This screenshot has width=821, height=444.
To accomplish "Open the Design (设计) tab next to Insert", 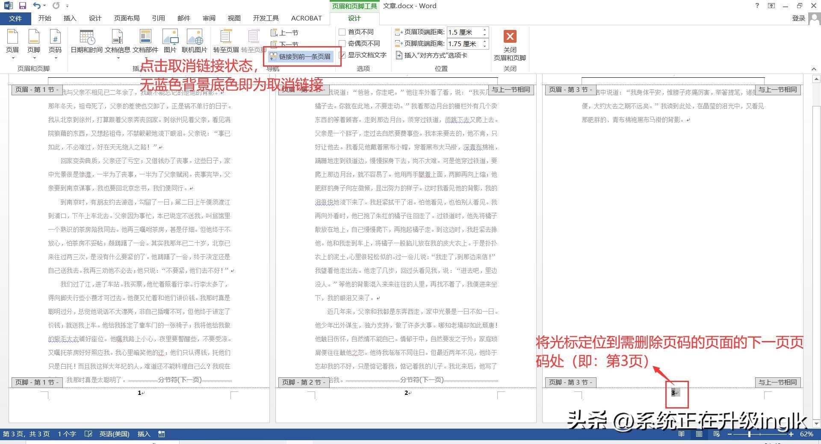I will [95, 18].
